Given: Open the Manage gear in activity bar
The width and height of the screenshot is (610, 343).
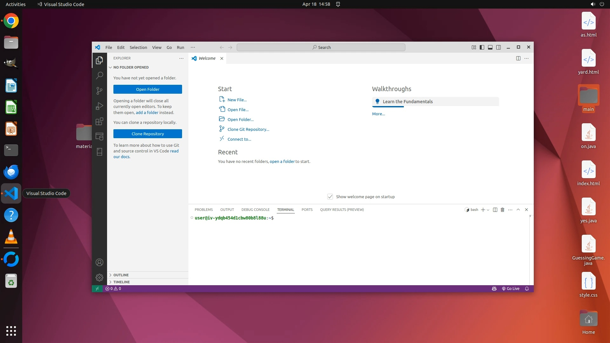Looking at the screenshot, I should 99,278.
